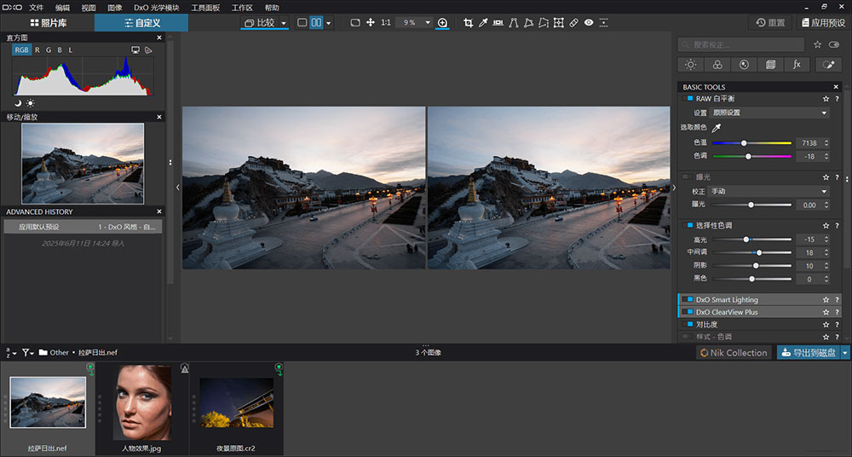The width and height of the screenshot is (852, 457).
Task: Select the Crop tool
Action: point(468,23)
